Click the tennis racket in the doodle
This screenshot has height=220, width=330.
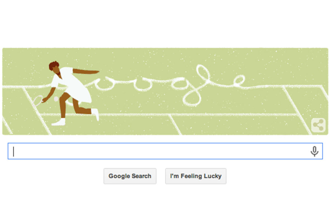point(38,100)
